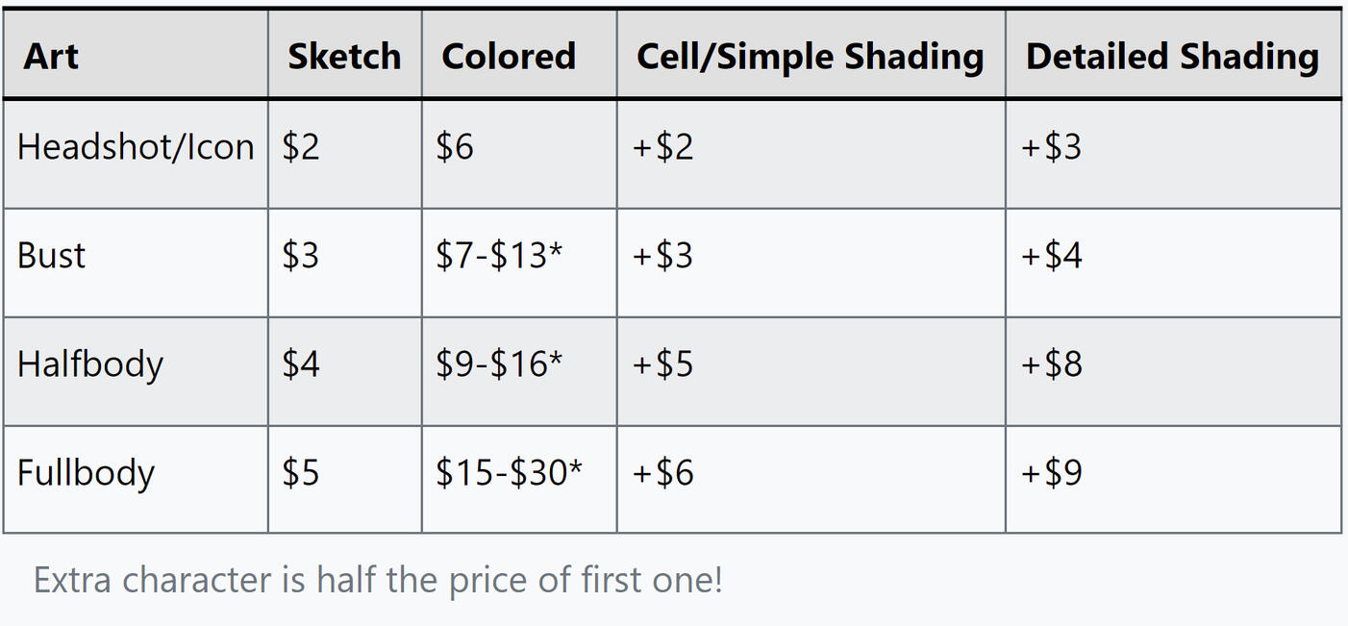
Task: Click the Halfbody simple shading +$5
Action: coord(662,364)
